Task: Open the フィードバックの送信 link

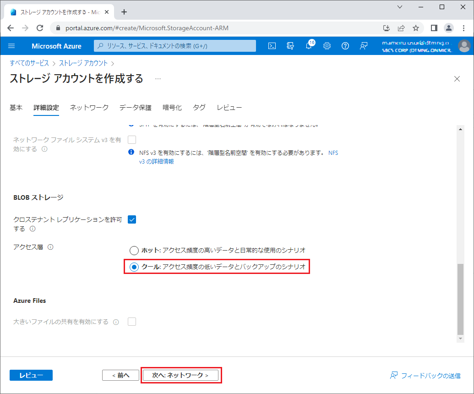Action: (425, 376)
